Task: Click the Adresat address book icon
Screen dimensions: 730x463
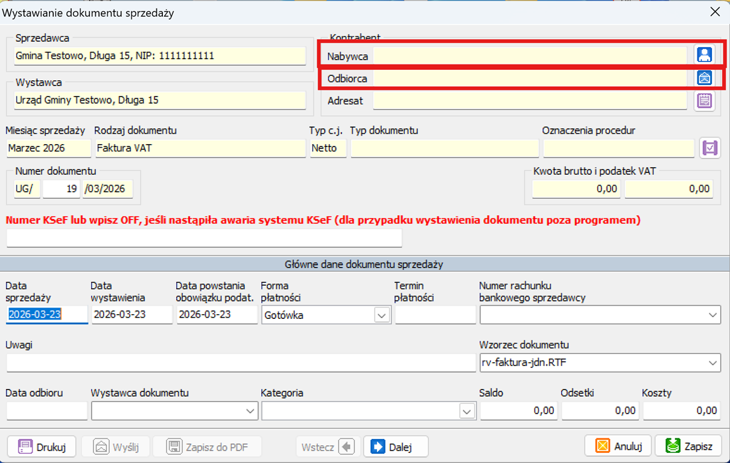Action: click(704, 101)
